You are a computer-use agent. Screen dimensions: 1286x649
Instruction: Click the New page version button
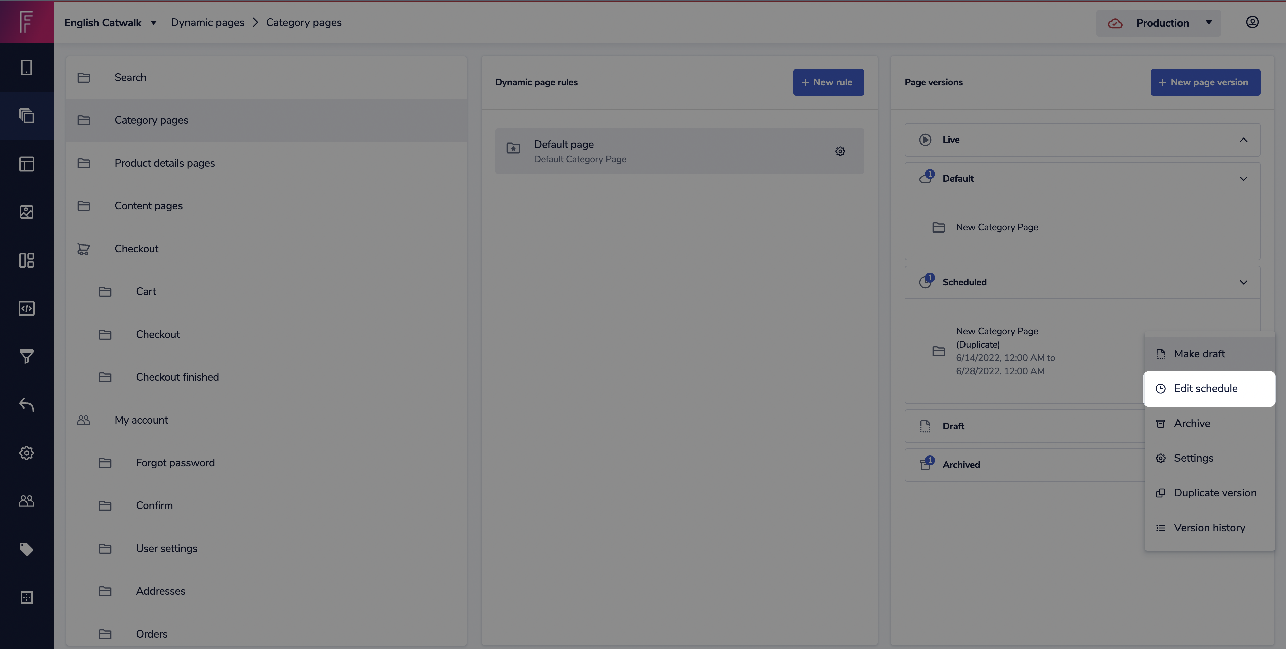[x=1205, y=82]
